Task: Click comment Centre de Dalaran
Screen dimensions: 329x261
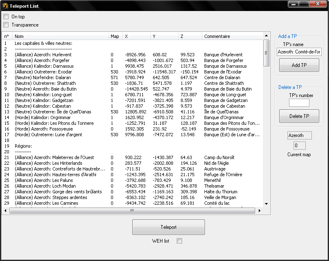Action: click(222, 77)
